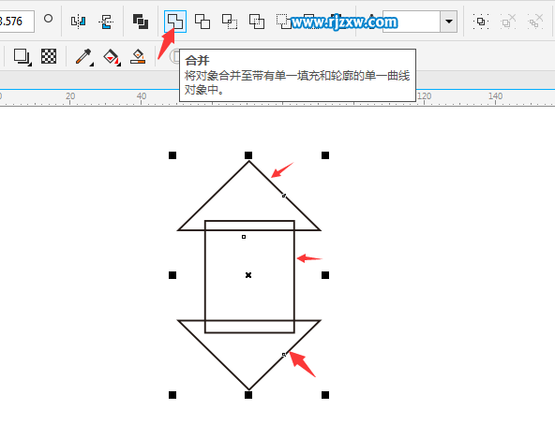Screen dimensions: 555x439
Task: Click the center X marker of selection
Action: click(248, 275)
